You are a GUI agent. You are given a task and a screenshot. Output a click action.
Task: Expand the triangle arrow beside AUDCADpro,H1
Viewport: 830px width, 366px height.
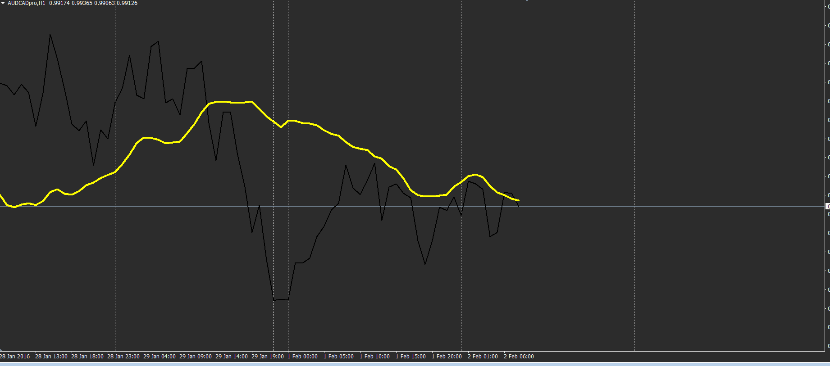tap(3, 3)
